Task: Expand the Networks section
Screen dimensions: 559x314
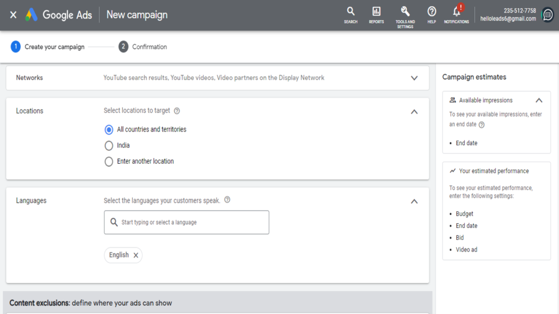Action: pyautogui.click(x=414, y=78)
